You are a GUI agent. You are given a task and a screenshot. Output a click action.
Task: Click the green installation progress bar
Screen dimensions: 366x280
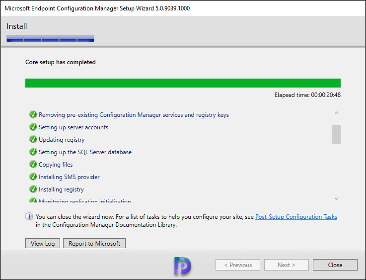click(183, 83)
